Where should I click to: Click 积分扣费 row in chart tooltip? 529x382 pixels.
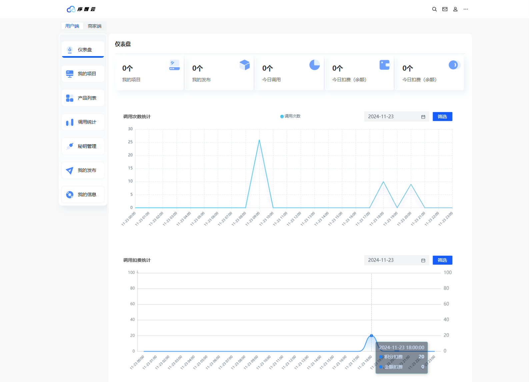(402, 357)
